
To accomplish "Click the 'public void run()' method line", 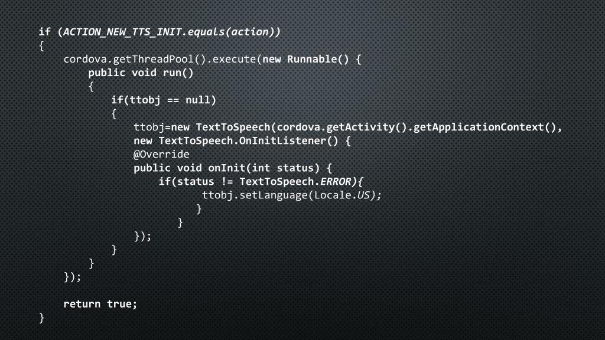I will coord(141,73).
